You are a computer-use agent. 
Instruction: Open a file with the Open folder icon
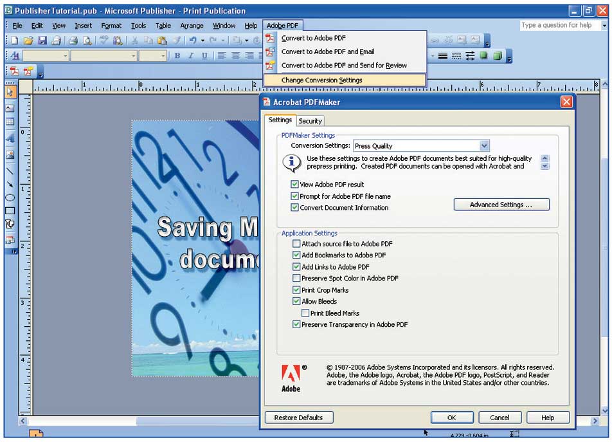(x=28, y=41)
